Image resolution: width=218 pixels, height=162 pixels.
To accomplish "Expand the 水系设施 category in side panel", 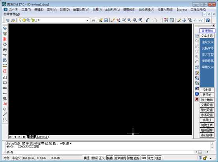I will (207, 115).
